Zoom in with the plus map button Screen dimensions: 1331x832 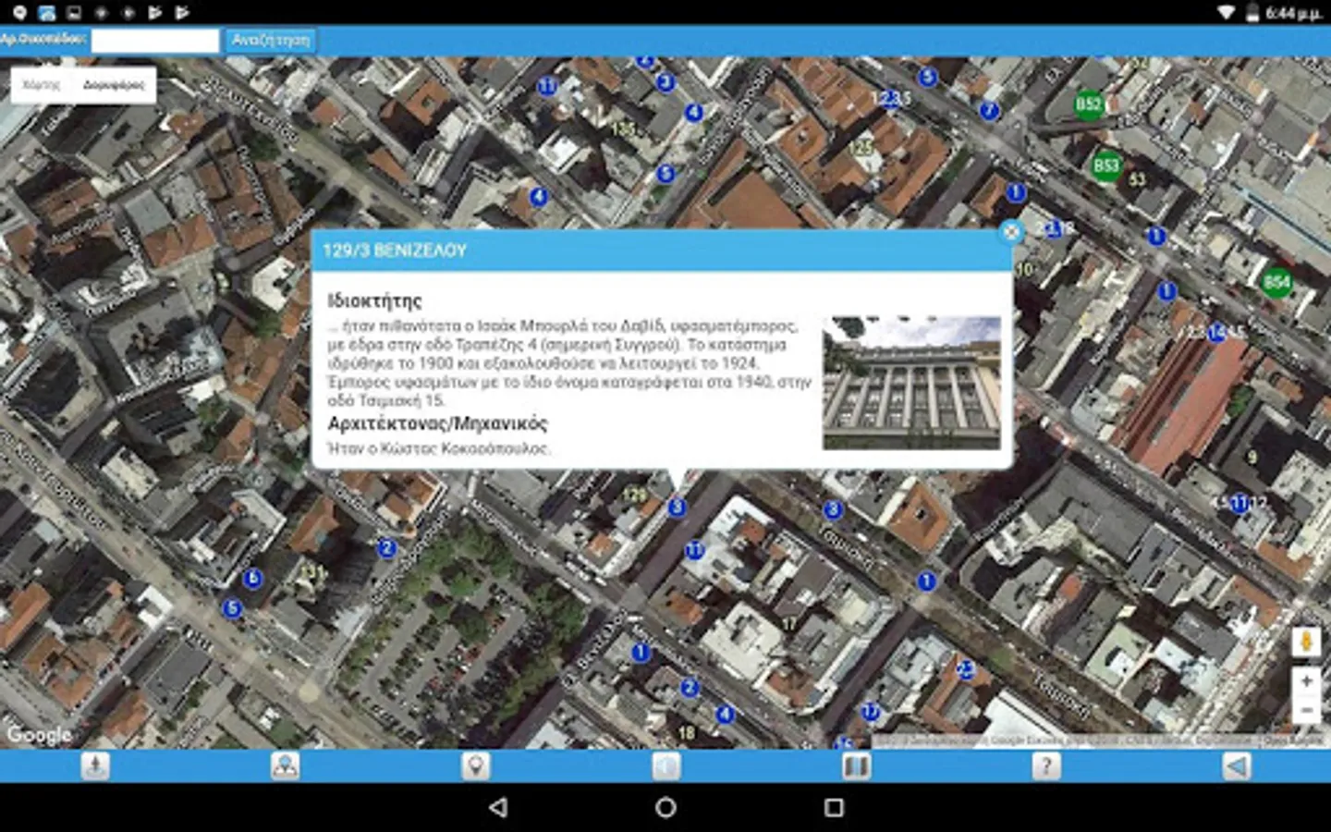tap(1306, 681)
